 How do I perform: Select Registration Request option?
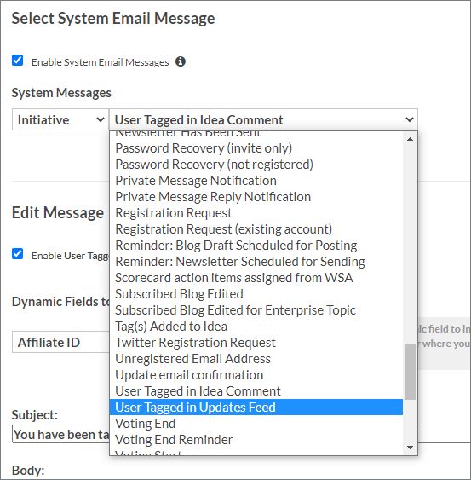tap(256, 213)
